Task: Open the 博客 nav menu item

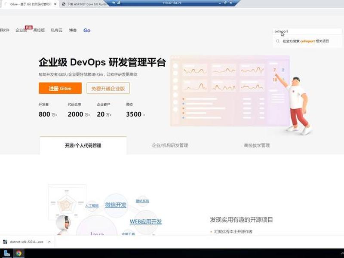Action: pyautogui.click(x=73, y=30)
